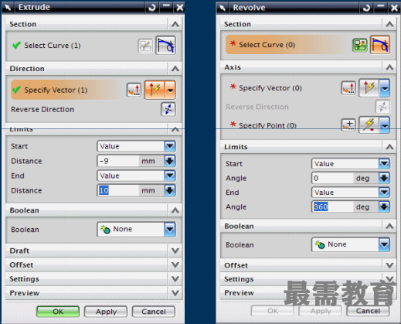Click Specify Vector (1) row in Extrude
The width and height of the screenshot is (401, 324).
point(67,90)
